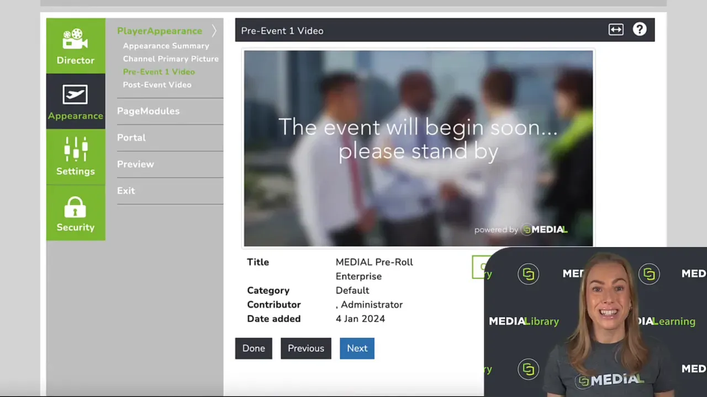Open Channel Primary Picture
Screen dimensions: 707x397
coord(171,58)
